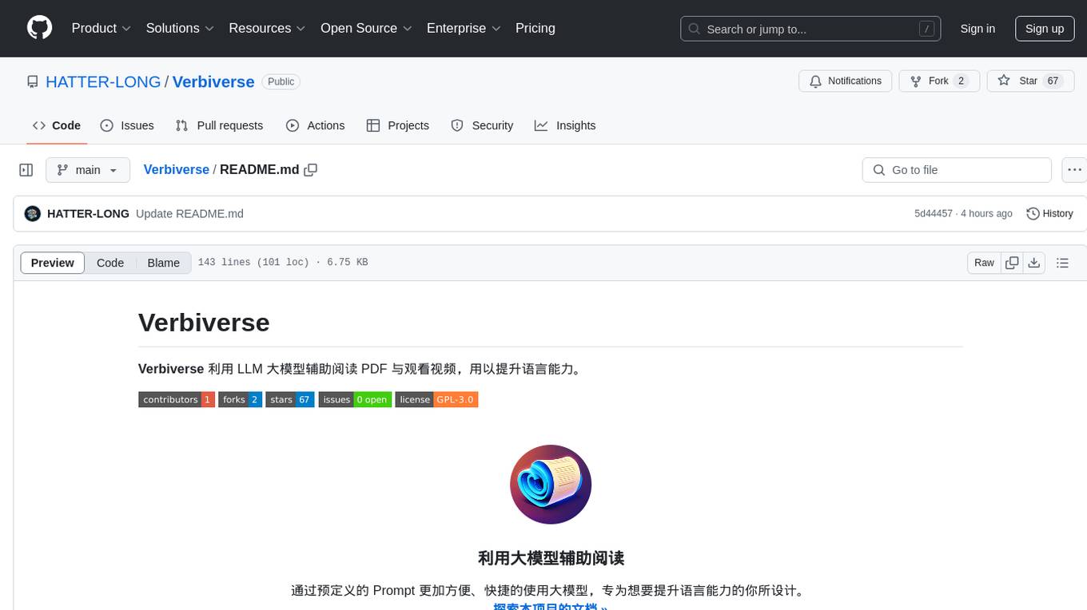The image size is (1087, 610).
Task: Open the Pricing page
Action: click(536, 28)
